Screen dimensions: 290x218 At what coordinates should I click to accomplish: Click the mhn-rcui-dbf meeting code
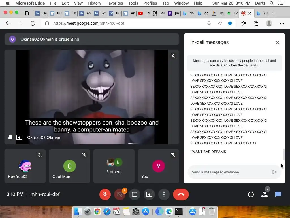coord(45,194)
